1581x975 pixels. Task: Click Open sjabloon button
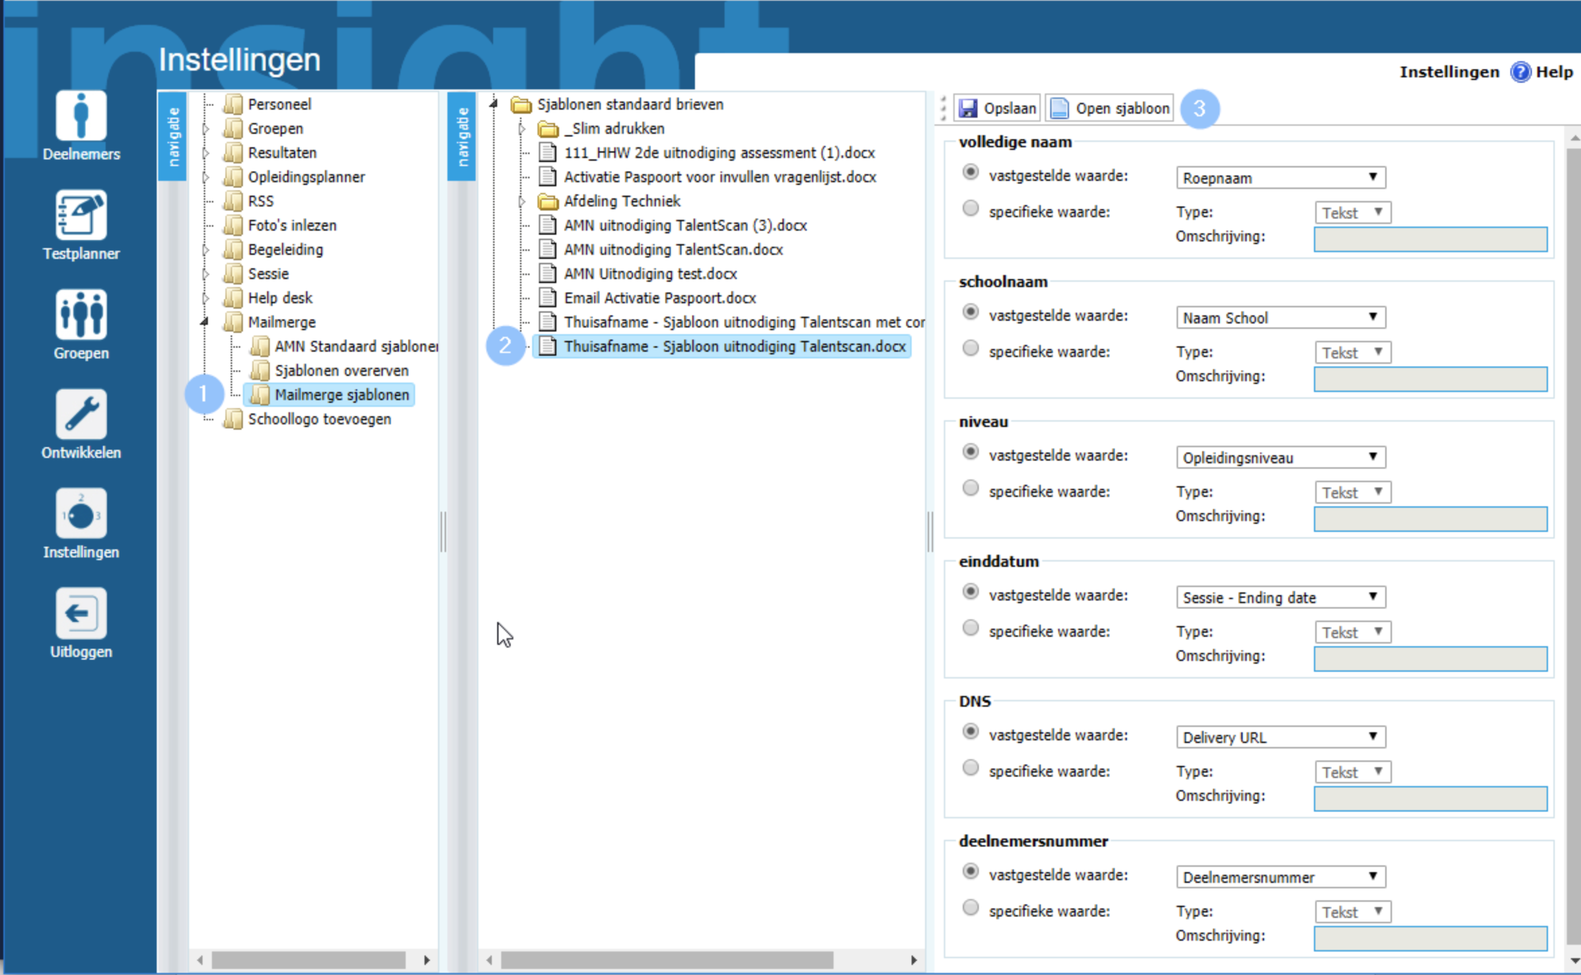coord(1110,108)
